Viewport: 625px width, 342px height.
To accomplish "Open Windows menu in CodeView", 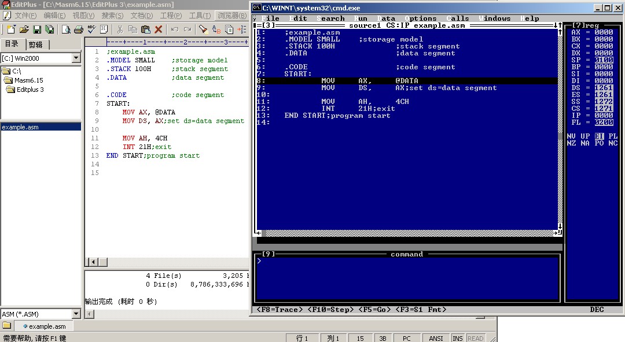I will [x=495, y=18].
